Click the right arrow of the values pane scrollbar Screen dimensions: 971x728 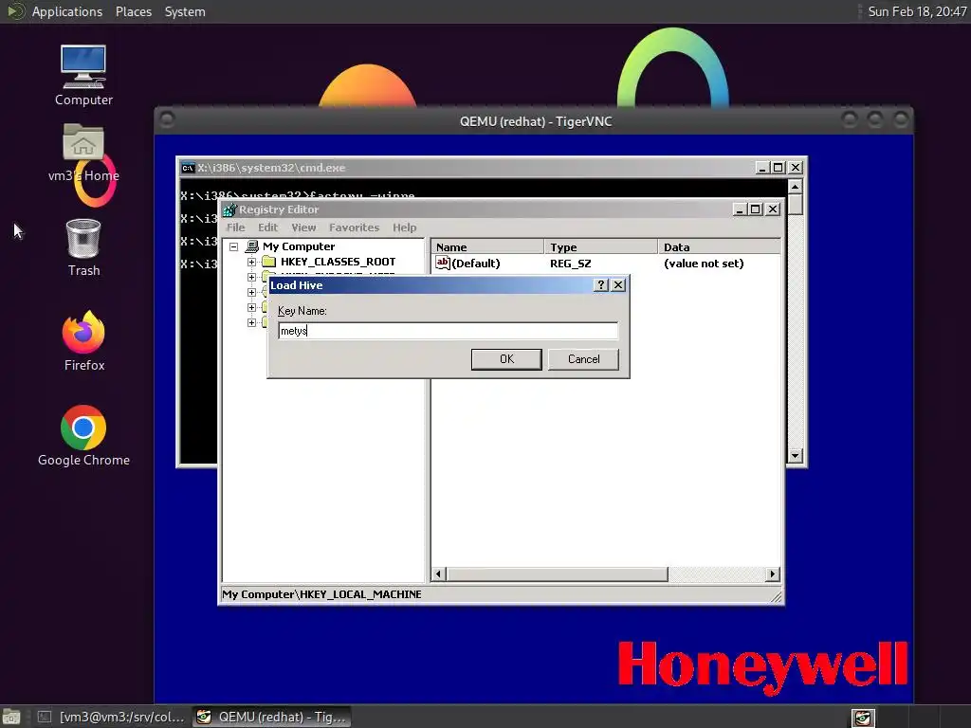(x=772, y=573)
